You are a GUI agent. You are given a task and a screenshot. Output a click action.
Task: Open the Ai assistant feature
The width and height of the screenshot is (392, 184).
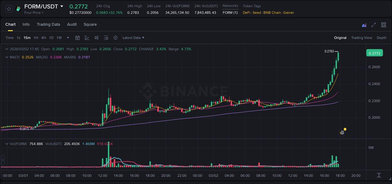click(x=364, y=24)
